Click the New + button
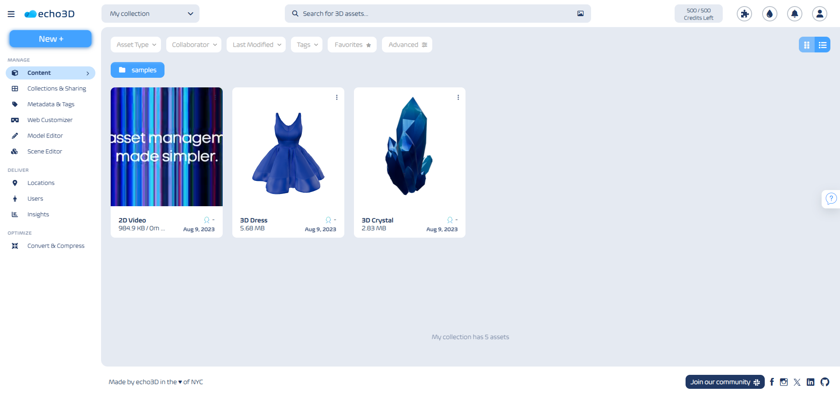 [51, 39]
